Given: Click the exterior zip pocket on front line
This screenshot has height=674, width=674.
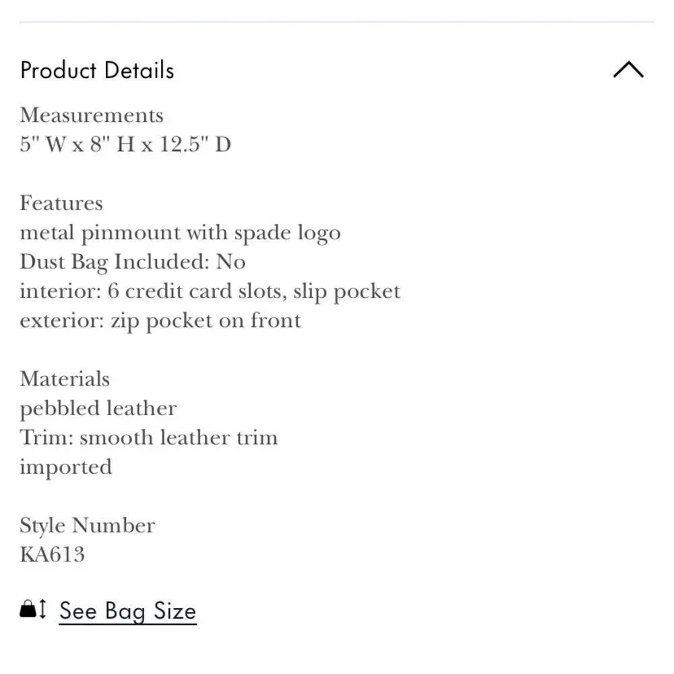Looking at the screenshot, I should click(x=161, y=321).
